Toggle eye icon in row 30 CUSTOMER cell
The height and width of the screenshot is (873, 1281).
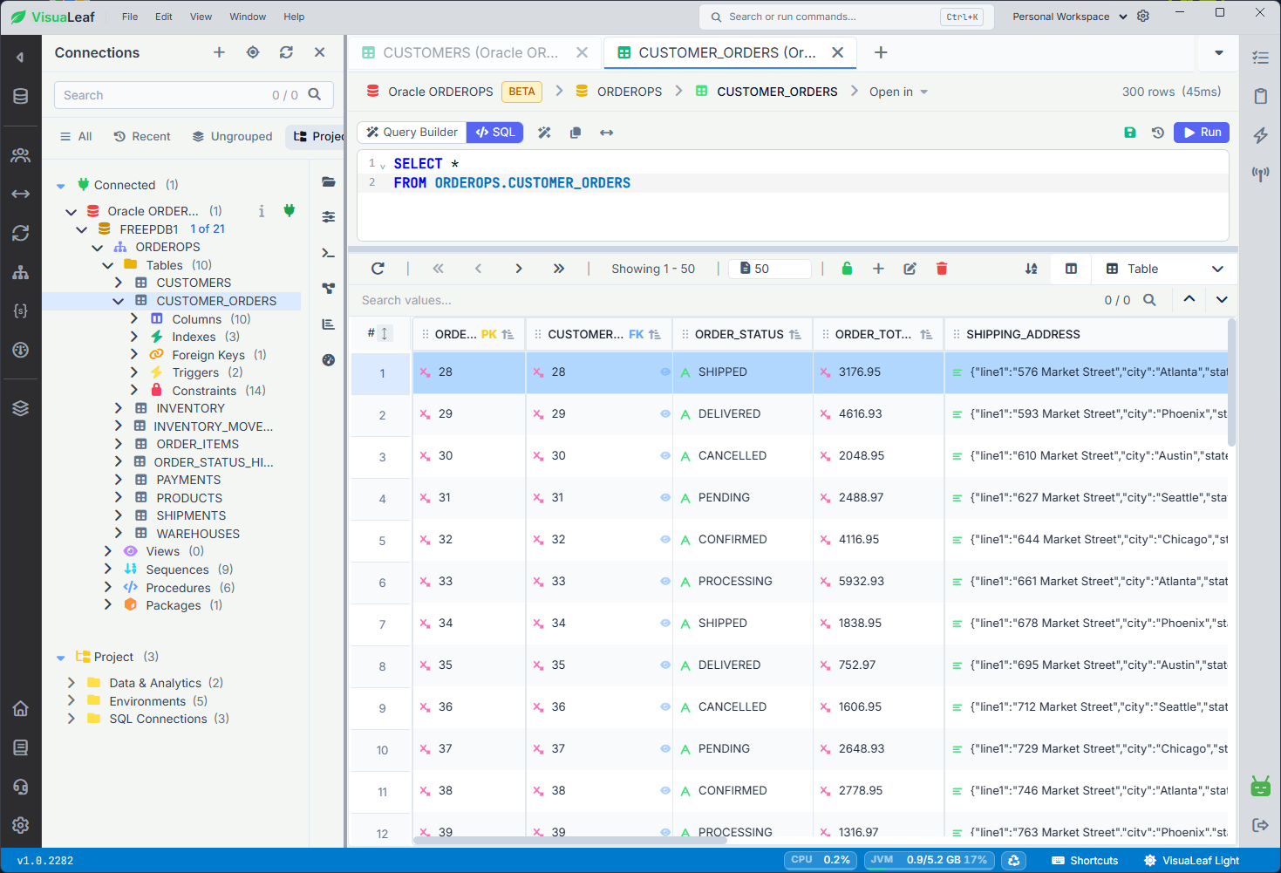(x=665, y=456)
